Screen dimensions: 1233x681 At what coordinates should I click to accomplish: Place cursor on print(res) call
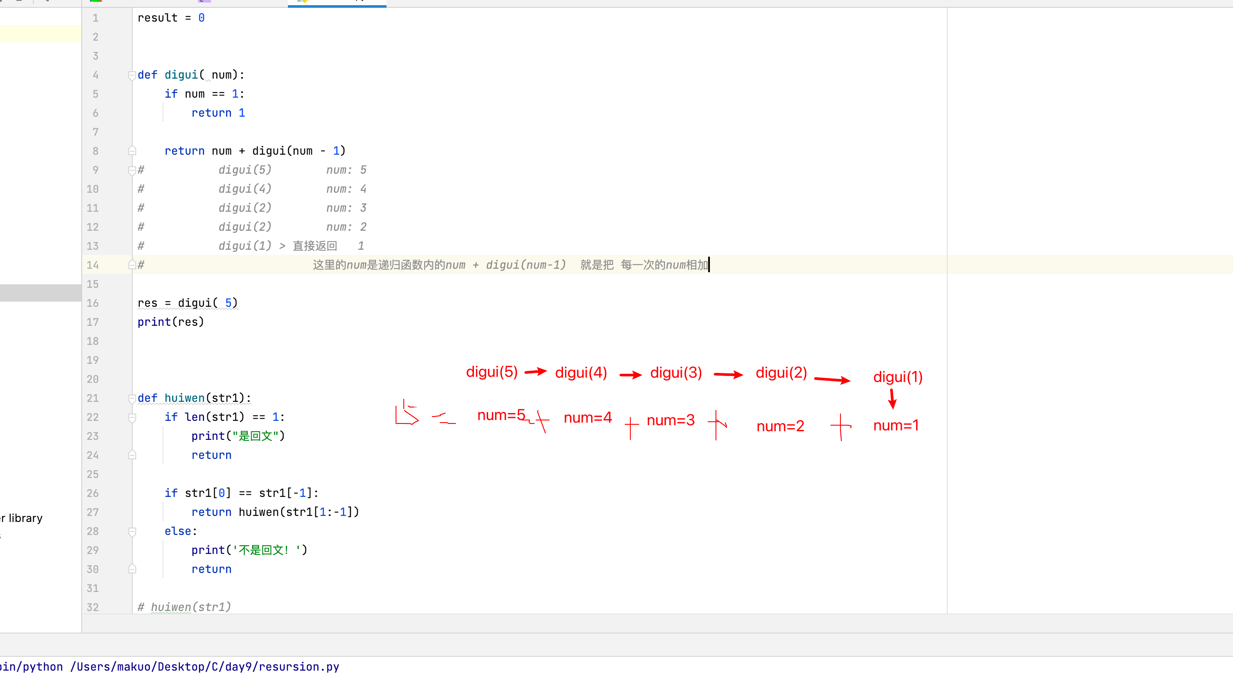point(171,322)
